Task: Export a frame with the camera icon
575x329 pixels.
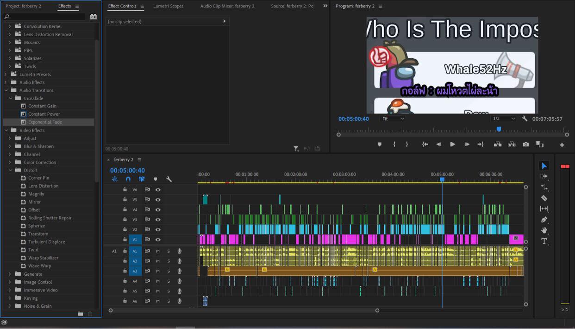Action: [526, 145]
